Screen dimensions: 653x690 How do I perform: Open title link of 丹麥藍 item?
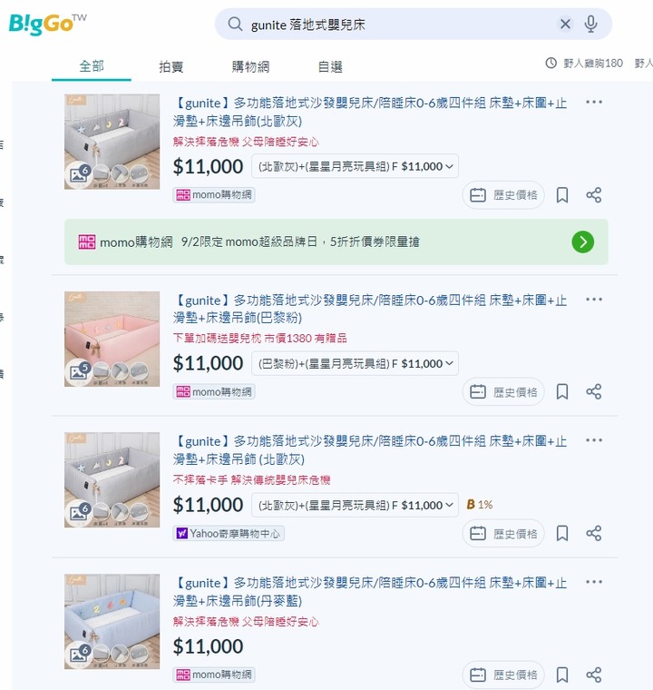pyautogui.click(x=370, y=591)
